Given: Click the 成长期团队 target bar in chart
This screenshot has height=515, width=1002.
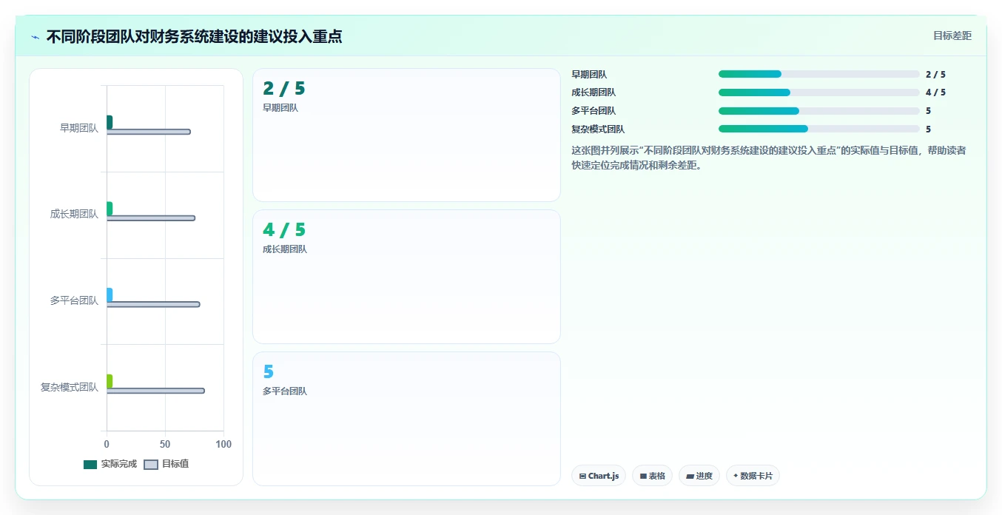Looking at the screenshot, I should tap(151, 218).
